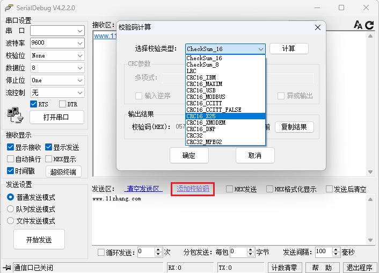Pick CRC32_MPEG2 in the list
Screen dimensions: 379x273
pos(225,142)
